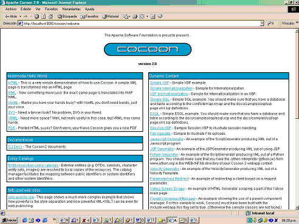Open the Favoritos menu in menu bar
Image resolution: width=299 pixels, height=224 pixels.
point(51,9)
